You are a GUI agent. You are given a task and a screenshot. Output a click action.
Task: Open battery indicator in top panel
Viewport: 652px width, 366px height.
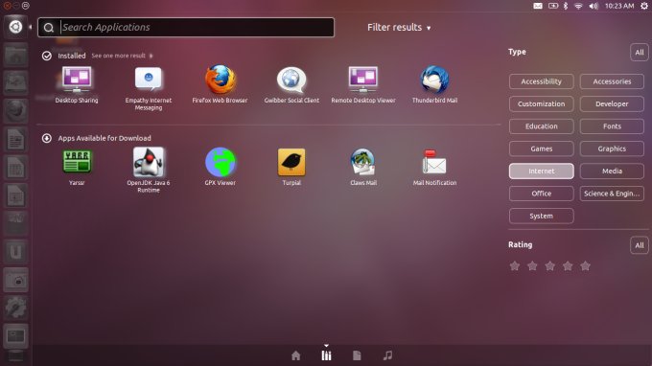553,6
